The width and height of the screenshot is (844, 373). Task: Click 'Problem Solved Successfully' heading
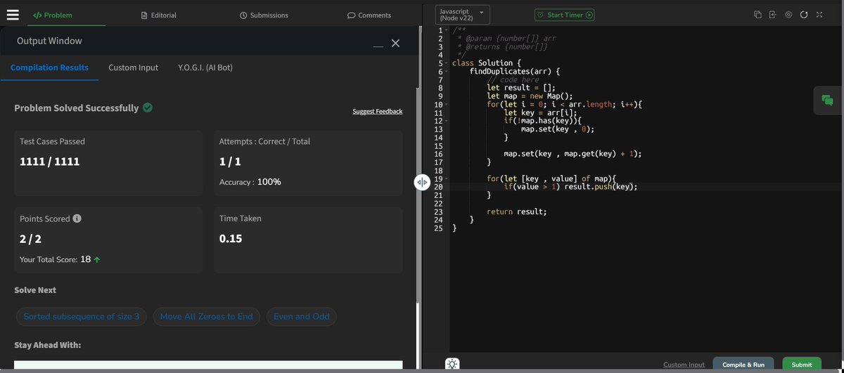[x=77, y=108]
